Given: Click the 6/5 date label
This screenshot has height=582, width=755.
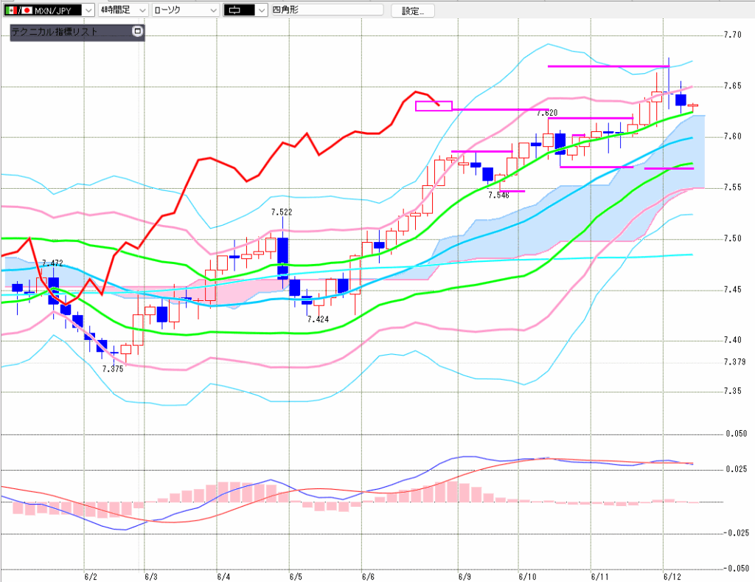Looking at the screenshot, I should tap(296, 577).
